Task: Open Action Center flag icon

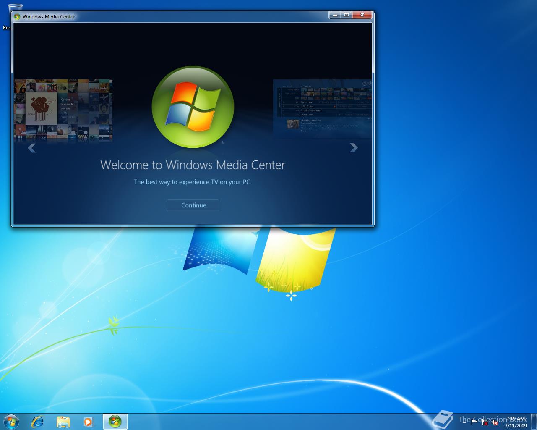Action: click(474, 422)
